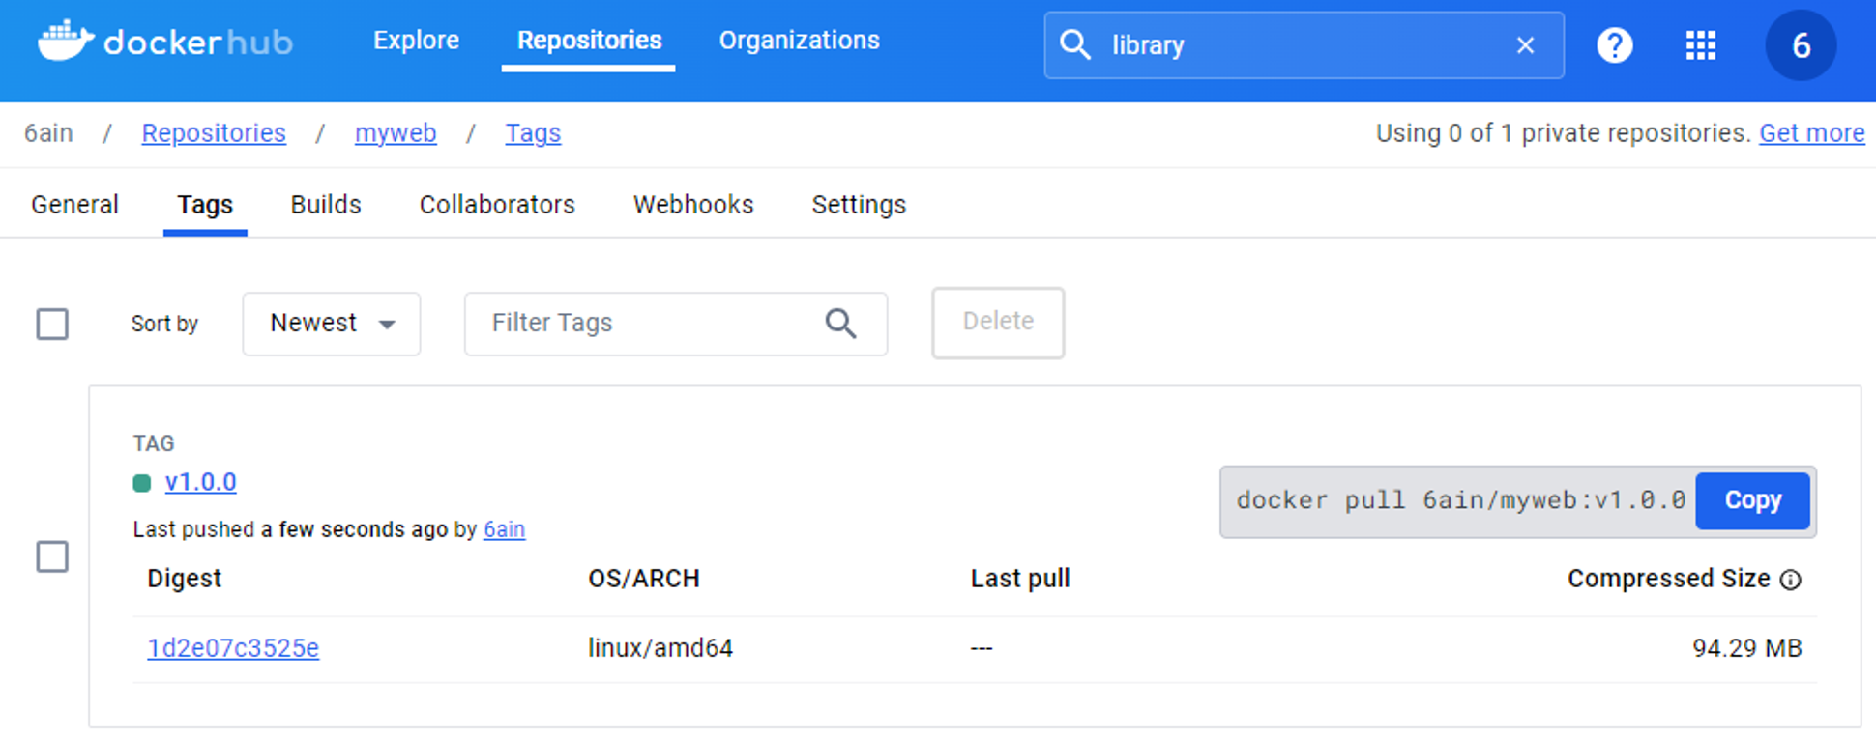This screenshot has height=739, width=1876.
Task: Click the 94.29 MB compressed size value
Action: click(1746, 648)
